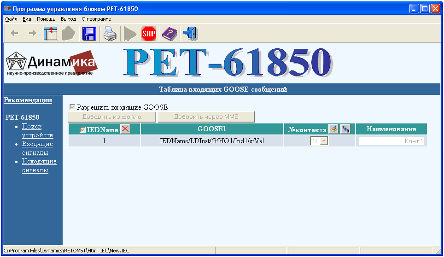This screenshot has height=257, width=444.
Task: Print with the printer toolbar icon
Action: coord(110,34)
